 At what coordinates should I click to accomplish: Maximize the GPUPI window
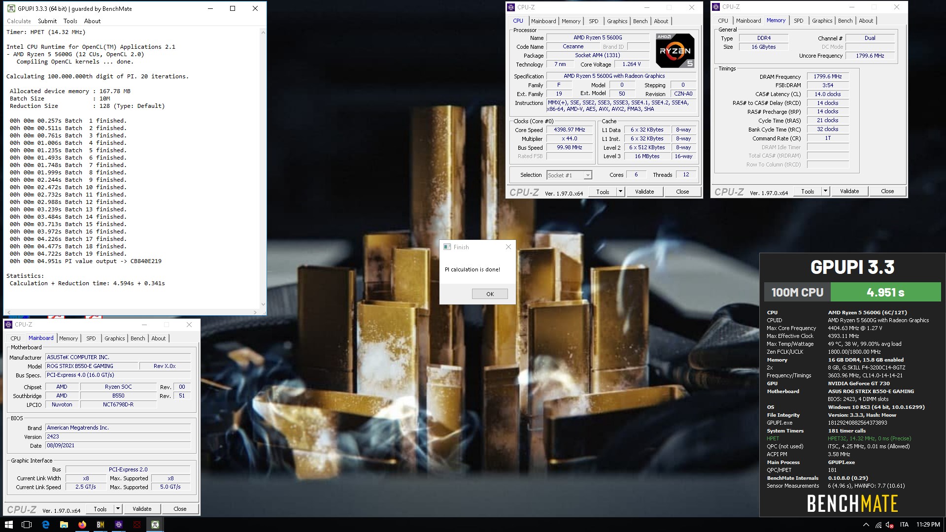click(233, 8)
